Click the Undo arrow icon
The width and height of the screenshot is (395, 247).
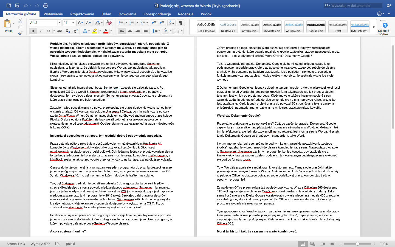(x=26, y=5)
